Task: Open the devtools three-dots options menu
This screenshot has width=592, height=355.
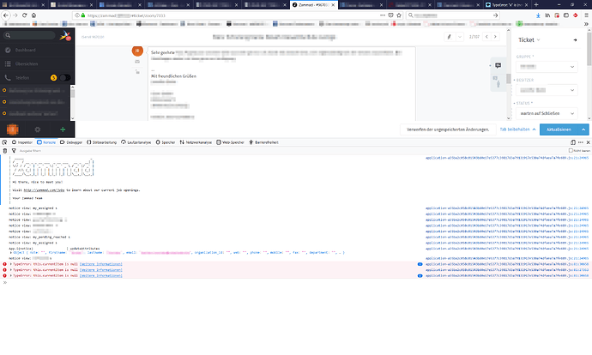Action: click(x=581, y=142)
